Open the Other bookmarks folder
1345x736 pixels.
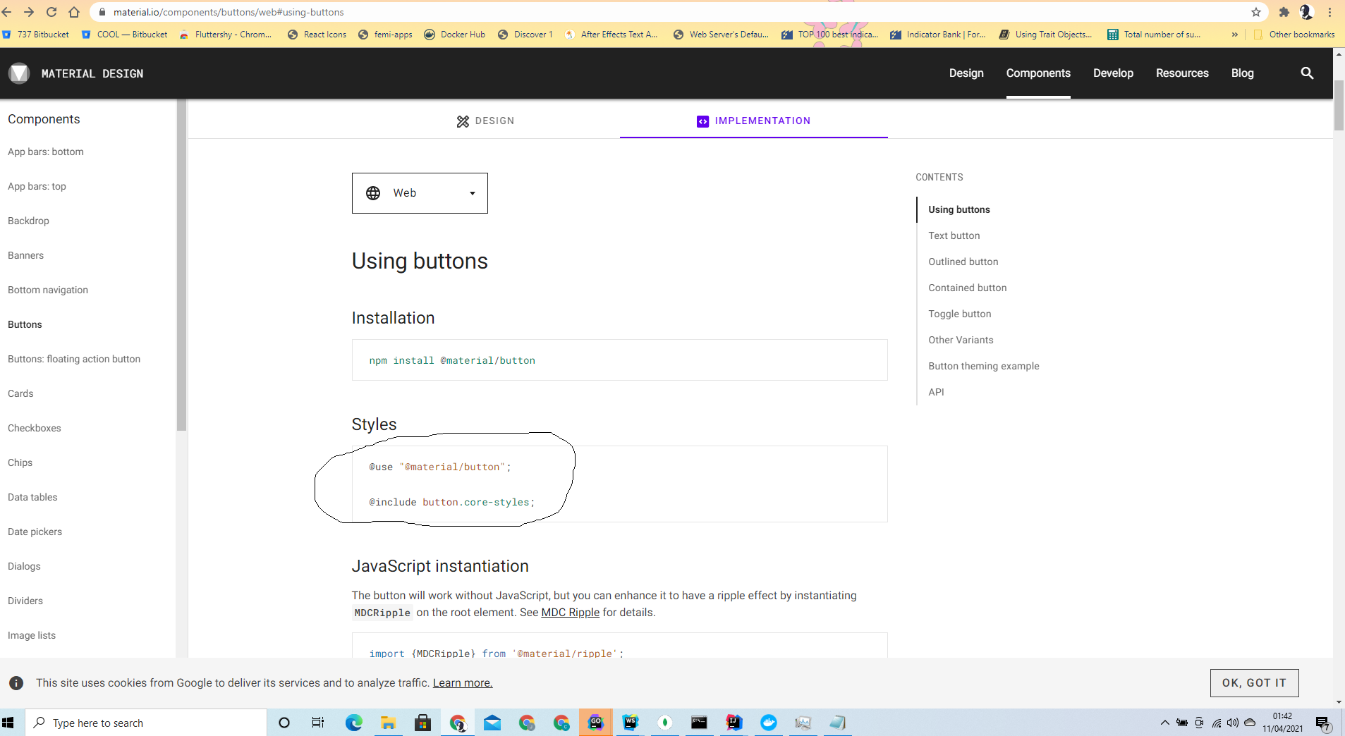tap(1296, 34)
